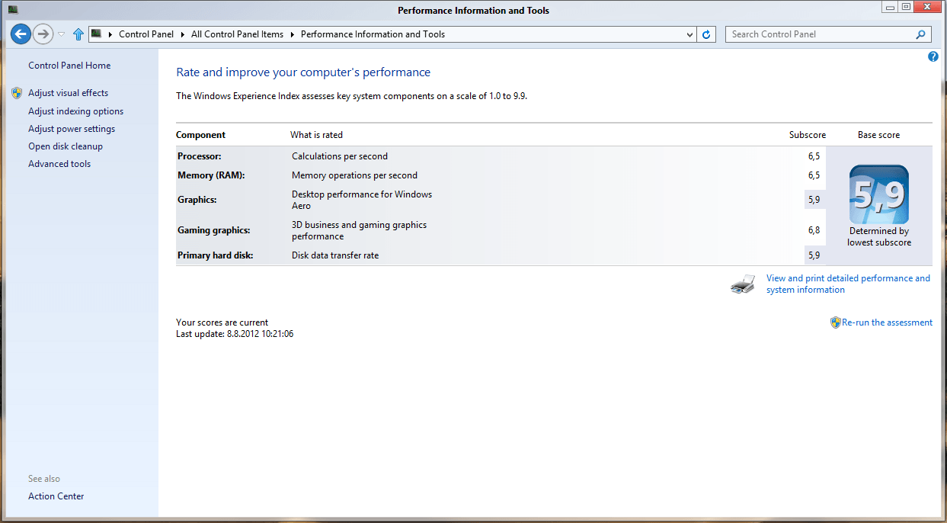
Task: Click the Processor component label
Action: point(200,156)
